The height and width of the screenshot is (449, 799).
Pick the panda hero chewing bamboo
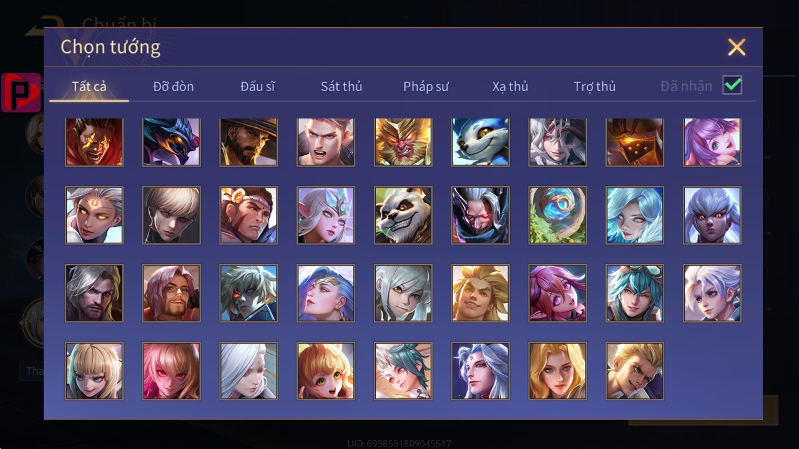coord(403,215)
